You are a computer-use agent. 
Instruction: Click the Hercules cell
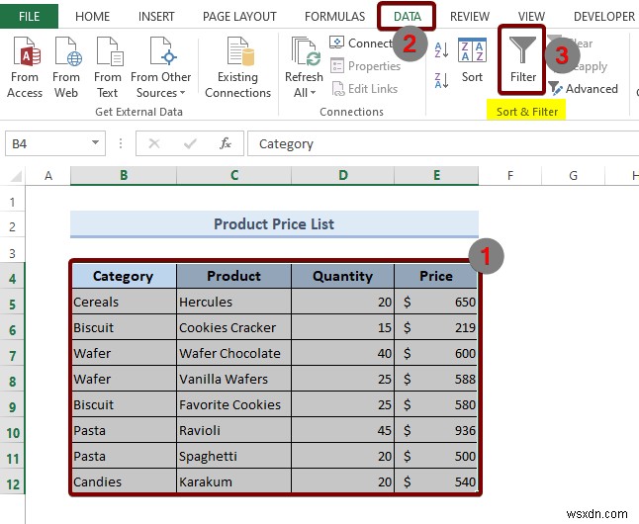click(x=233, y=302)
